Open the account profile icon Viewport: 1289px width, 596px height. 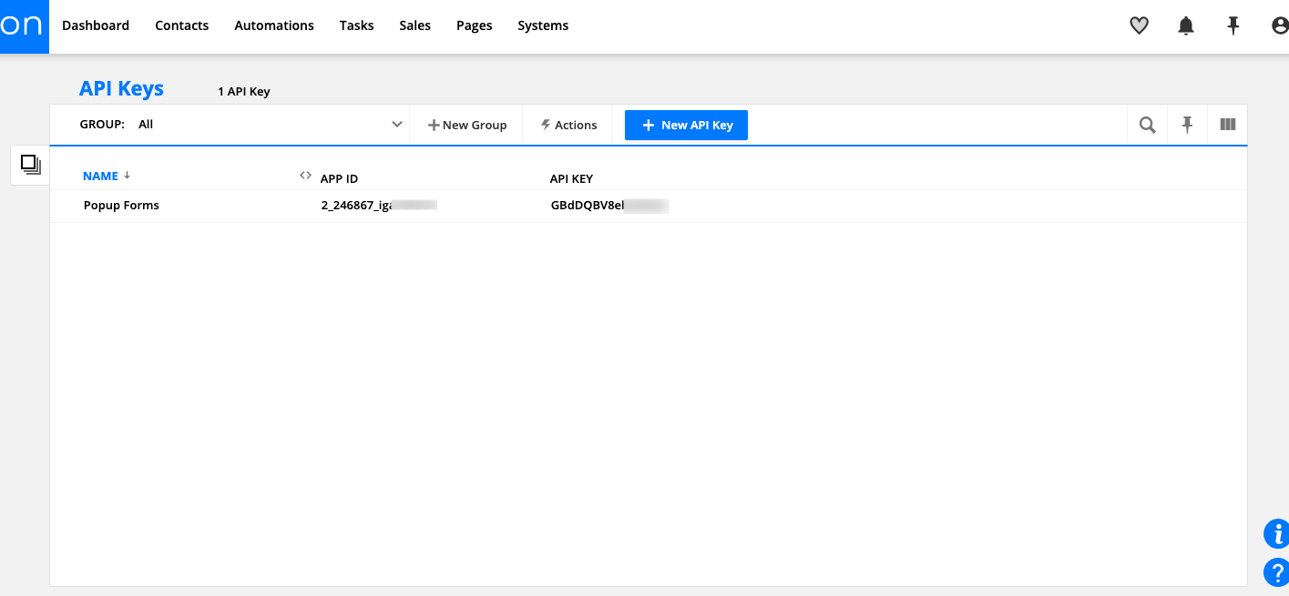point(1278,25)
